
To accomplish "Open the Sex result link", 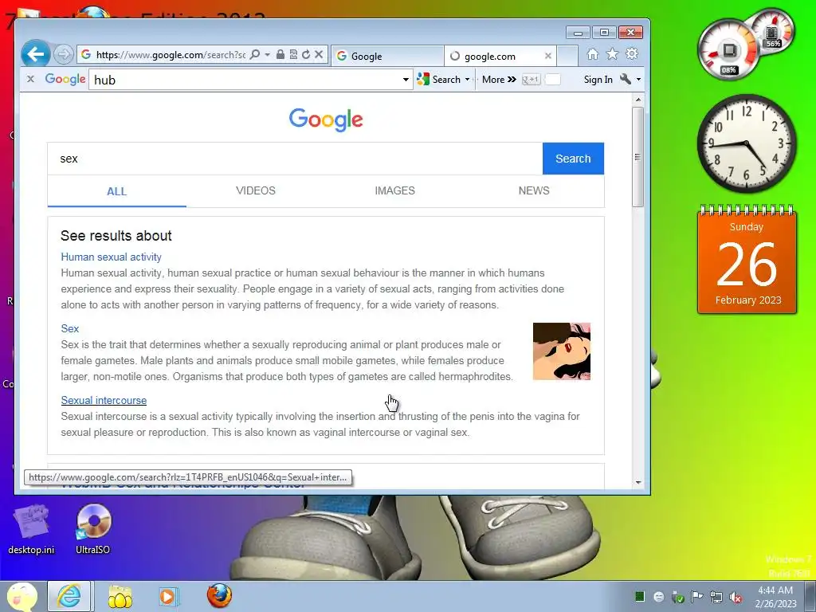I will (70, 328).
